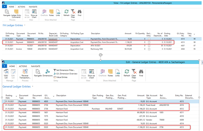This screenshot has width=203, height=131.
Task: Switch to NAVIGATE tab in General Ledger window
Action: point(36,66)
